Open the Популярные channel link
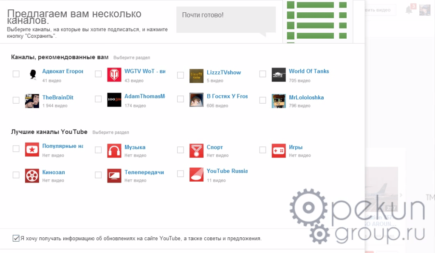This screenshot has width=435, height=253. pos(63,146)
